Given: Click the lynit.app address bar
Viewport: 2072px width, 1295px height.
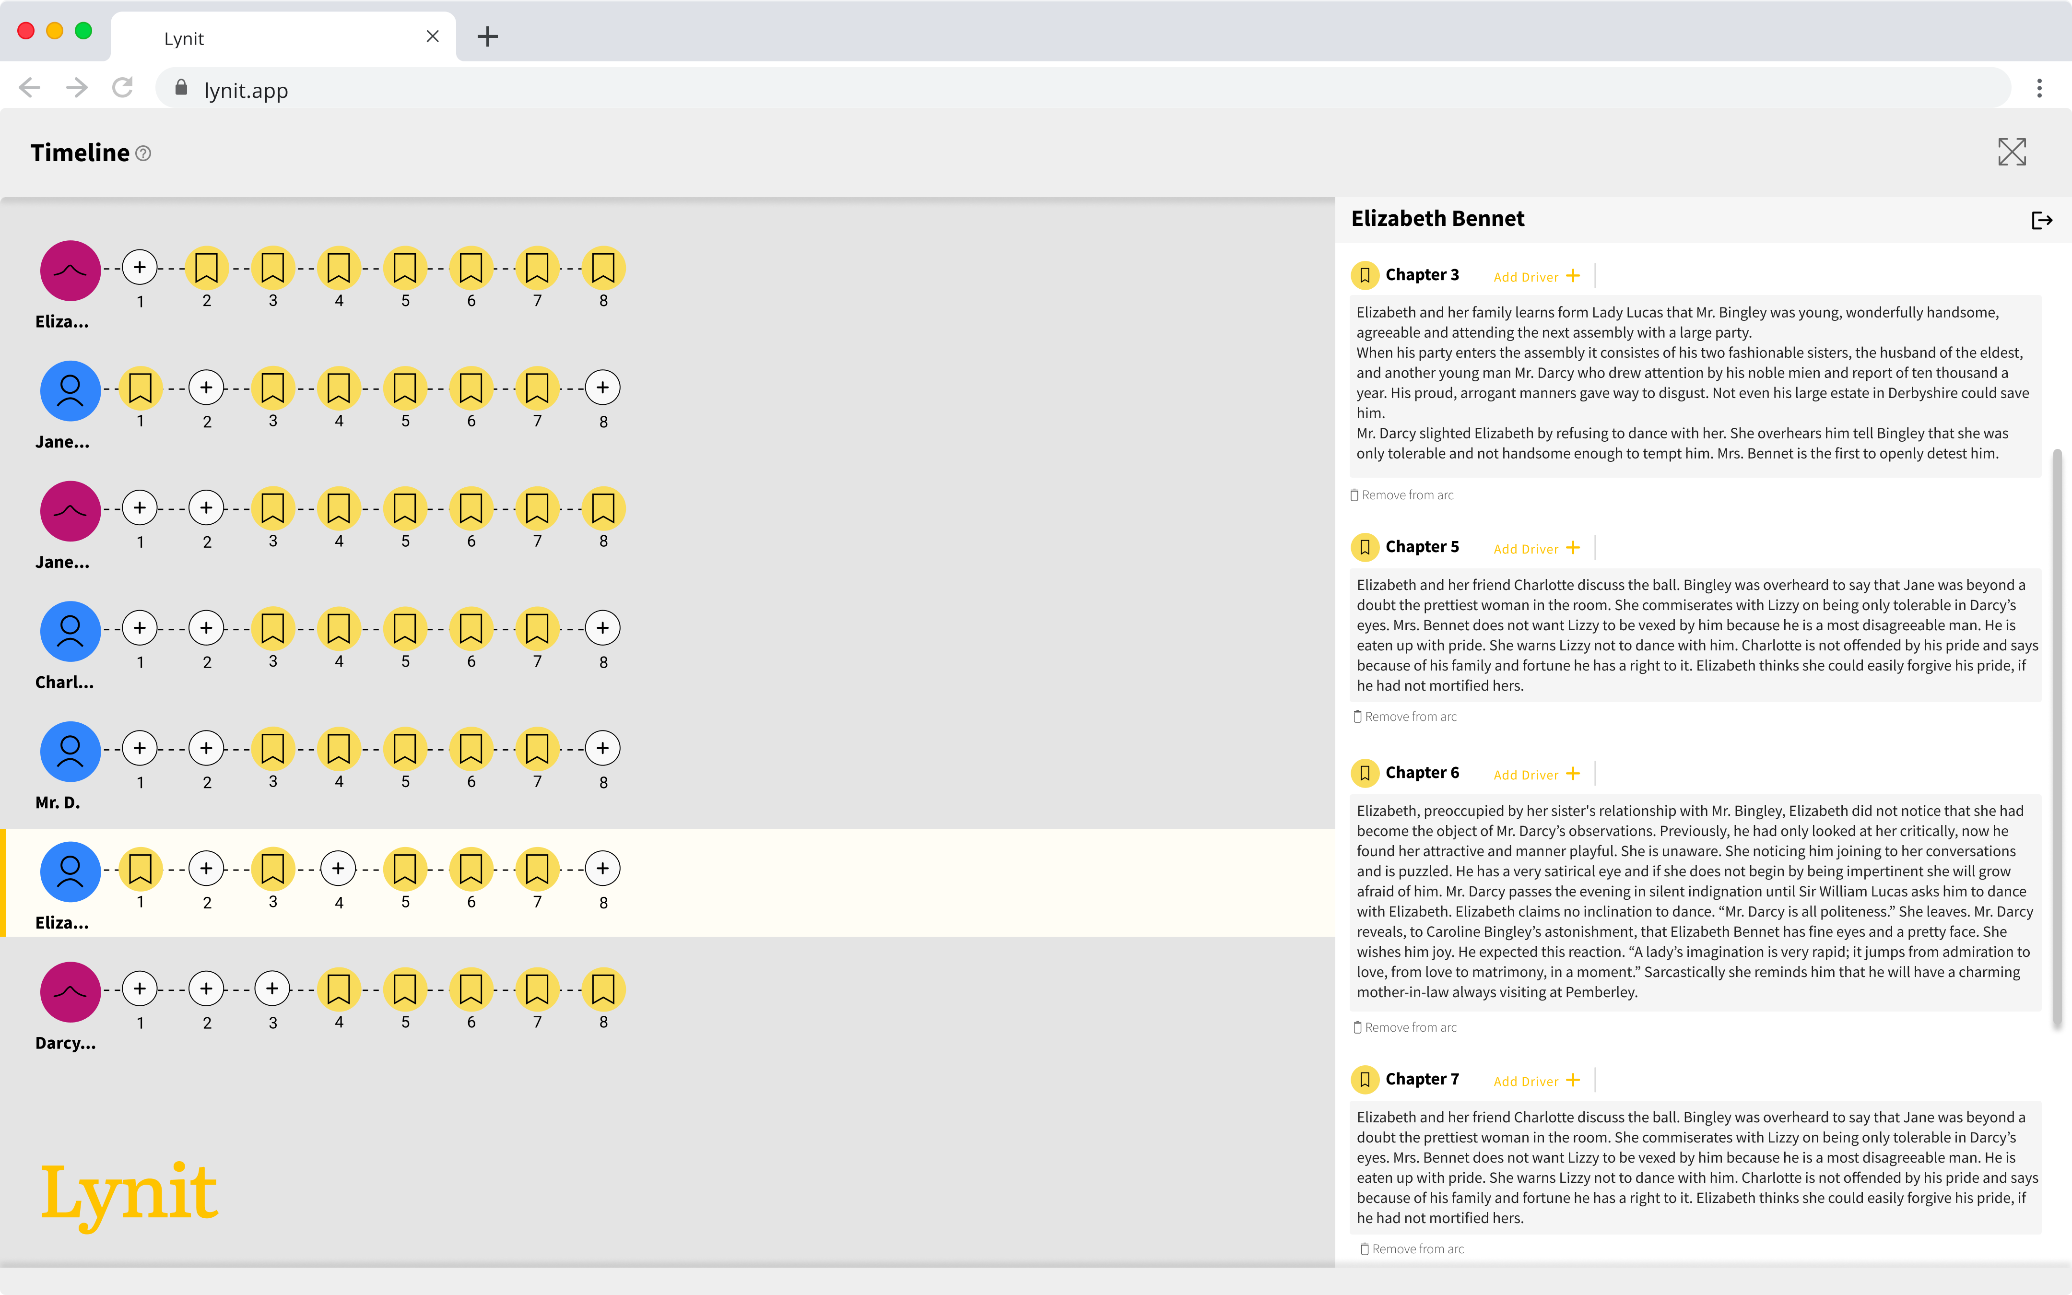Looking at the screenshot, I should (1083, 89).
